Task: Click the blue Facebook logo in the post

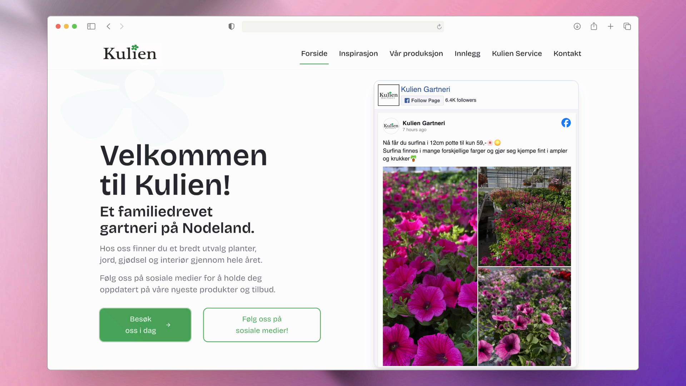Action: tap(566, 123)
